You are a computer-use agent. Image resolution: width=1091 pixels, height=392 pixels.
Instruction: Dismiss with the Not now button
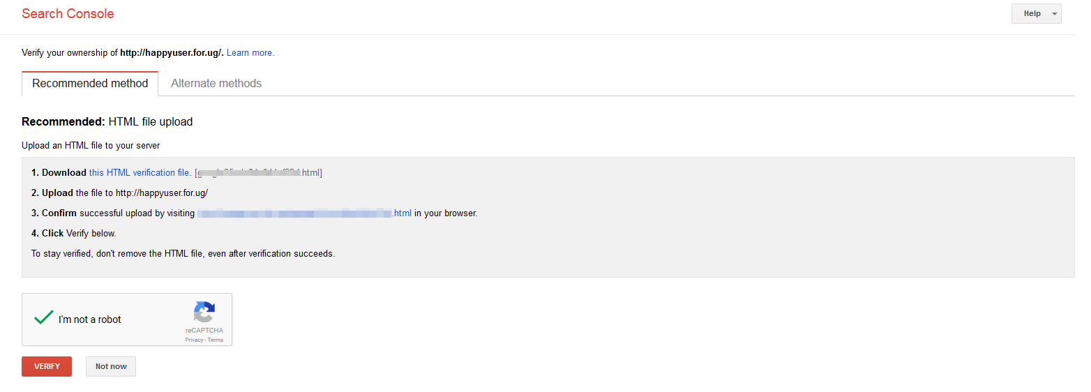111,366
